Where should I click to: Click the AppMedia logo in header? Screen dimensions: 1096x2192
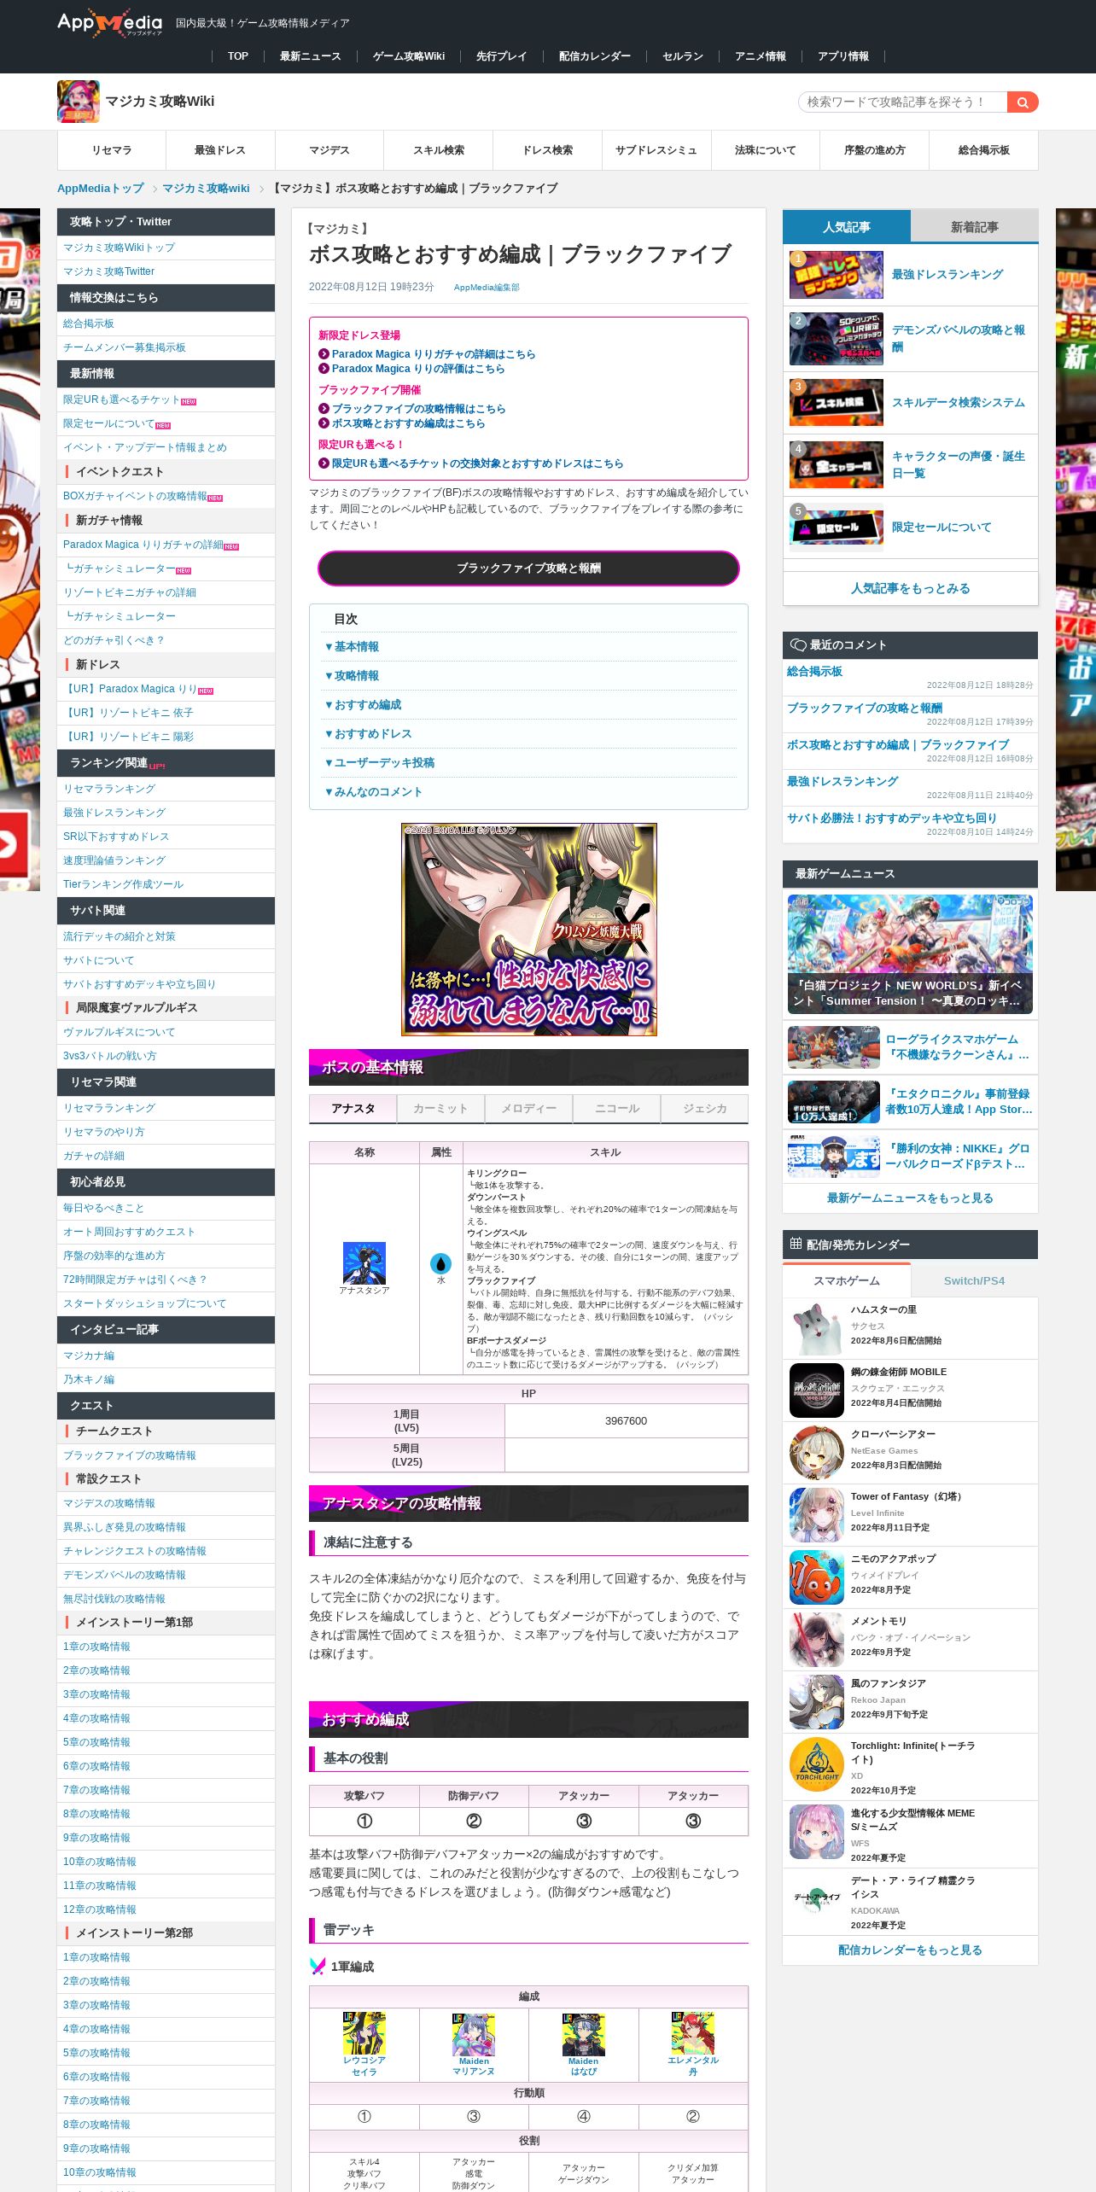point(109,23)
